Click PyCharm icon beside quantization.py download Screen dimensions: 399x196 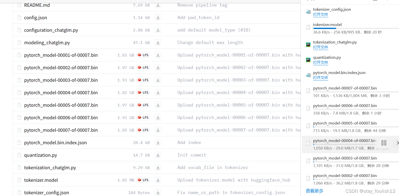(x=308, y=60)
